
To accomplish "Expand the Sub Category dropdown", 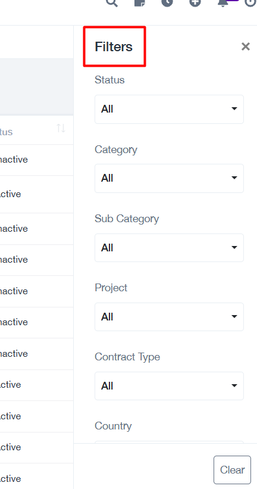I will point(169,248).
